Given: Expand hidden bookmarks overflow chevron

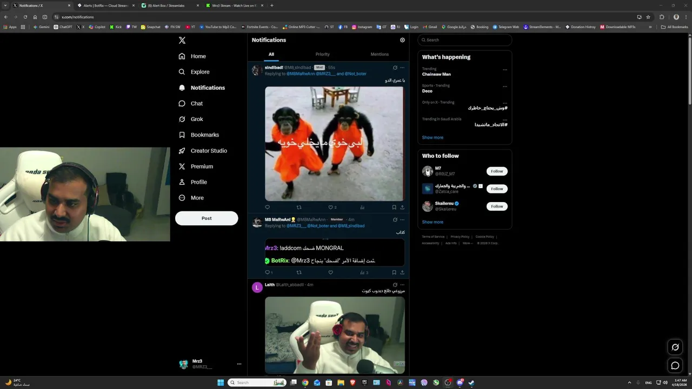Looking at the screenshot, I should coord(650,27).
